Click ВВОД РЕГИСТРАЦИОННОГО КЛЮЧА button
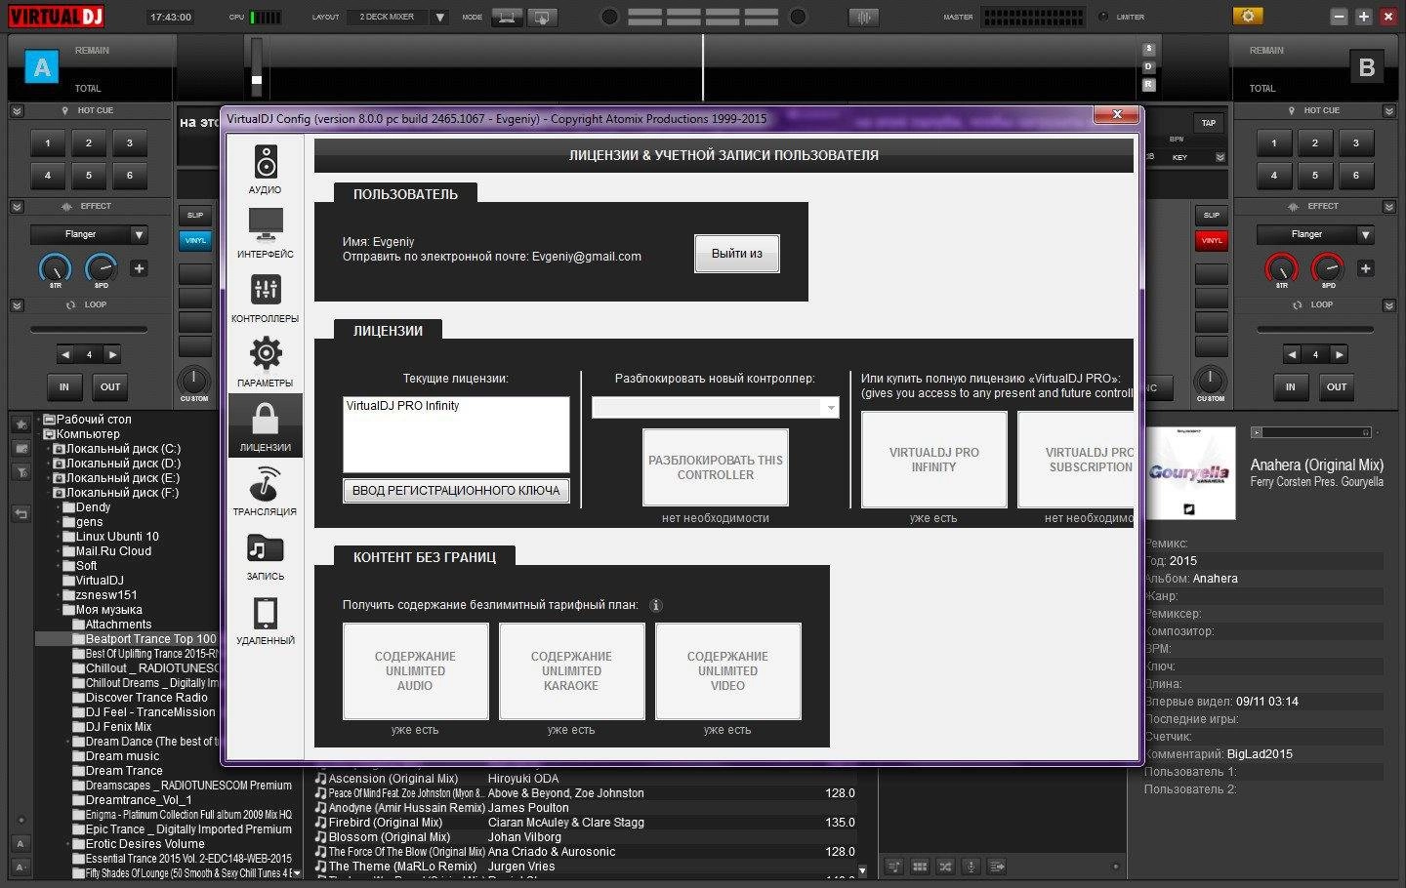Viewport: 1406px width, 888px height. point(456,491)
